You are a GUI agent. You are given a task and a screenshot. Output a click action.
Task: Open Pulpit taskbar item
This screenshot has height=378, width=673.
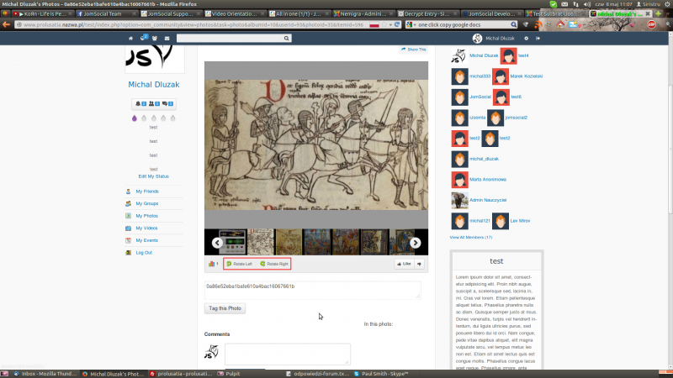[229, 374]
